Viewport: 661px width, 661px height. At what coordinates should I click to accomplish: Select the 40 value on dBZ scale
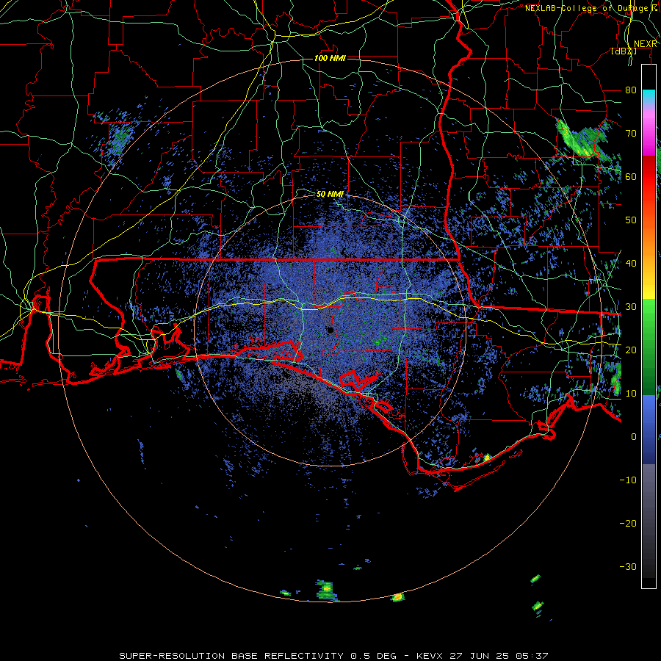point(631,264)
